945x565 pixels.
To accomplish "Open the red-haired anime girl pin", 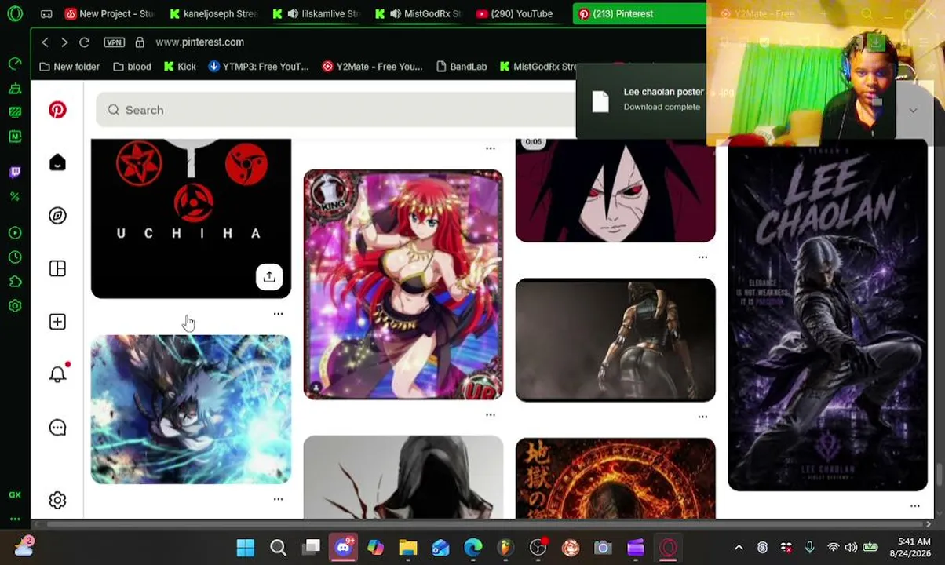I will pos(403,284).
